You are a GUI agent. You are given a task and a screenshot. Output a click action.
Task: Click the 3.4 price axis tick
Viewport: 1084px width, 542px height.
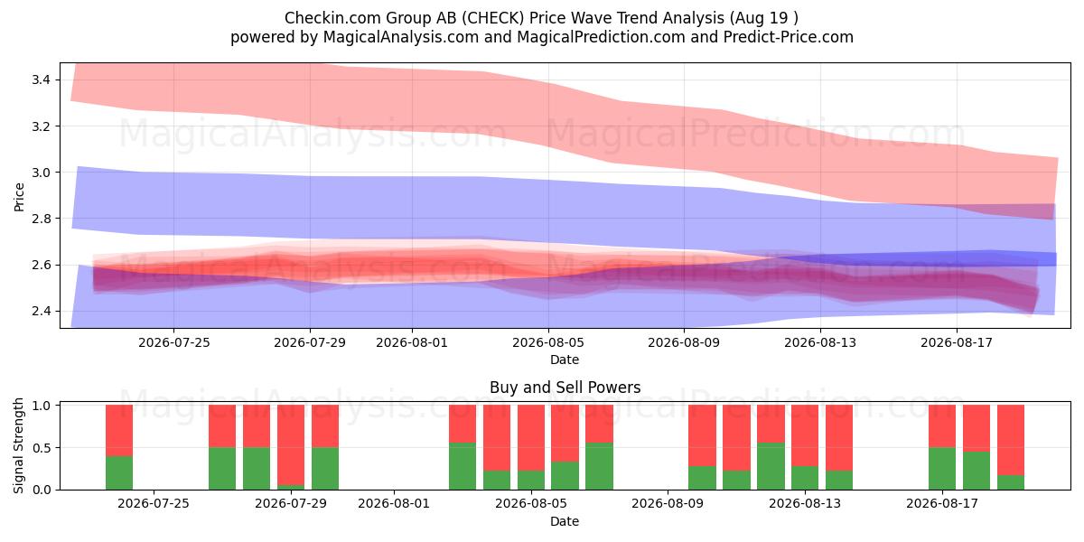42,79
